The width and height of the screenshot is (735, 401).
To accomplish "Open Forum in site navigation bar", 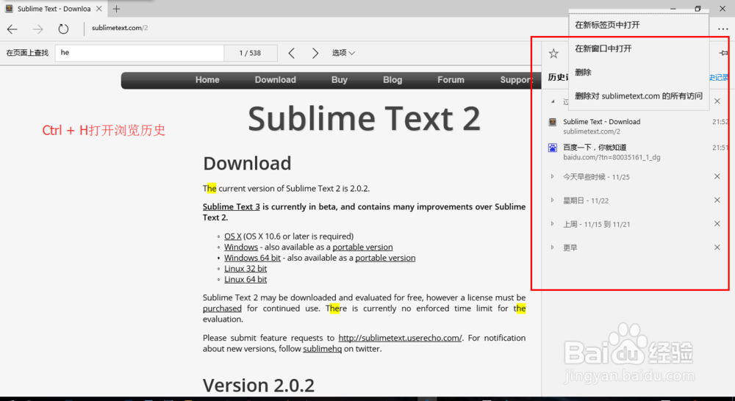I will click(451, 80).
